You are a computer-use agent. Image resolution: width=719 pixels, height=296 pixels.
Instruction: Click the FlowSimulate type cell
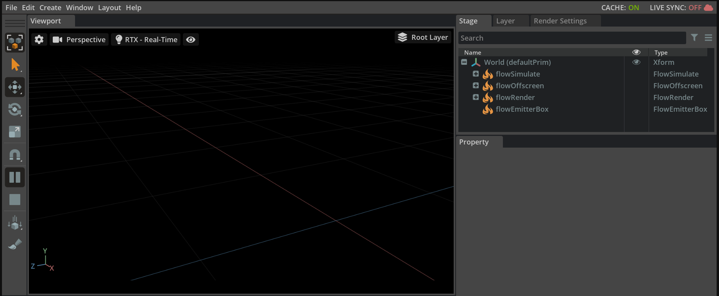point(676,74)
